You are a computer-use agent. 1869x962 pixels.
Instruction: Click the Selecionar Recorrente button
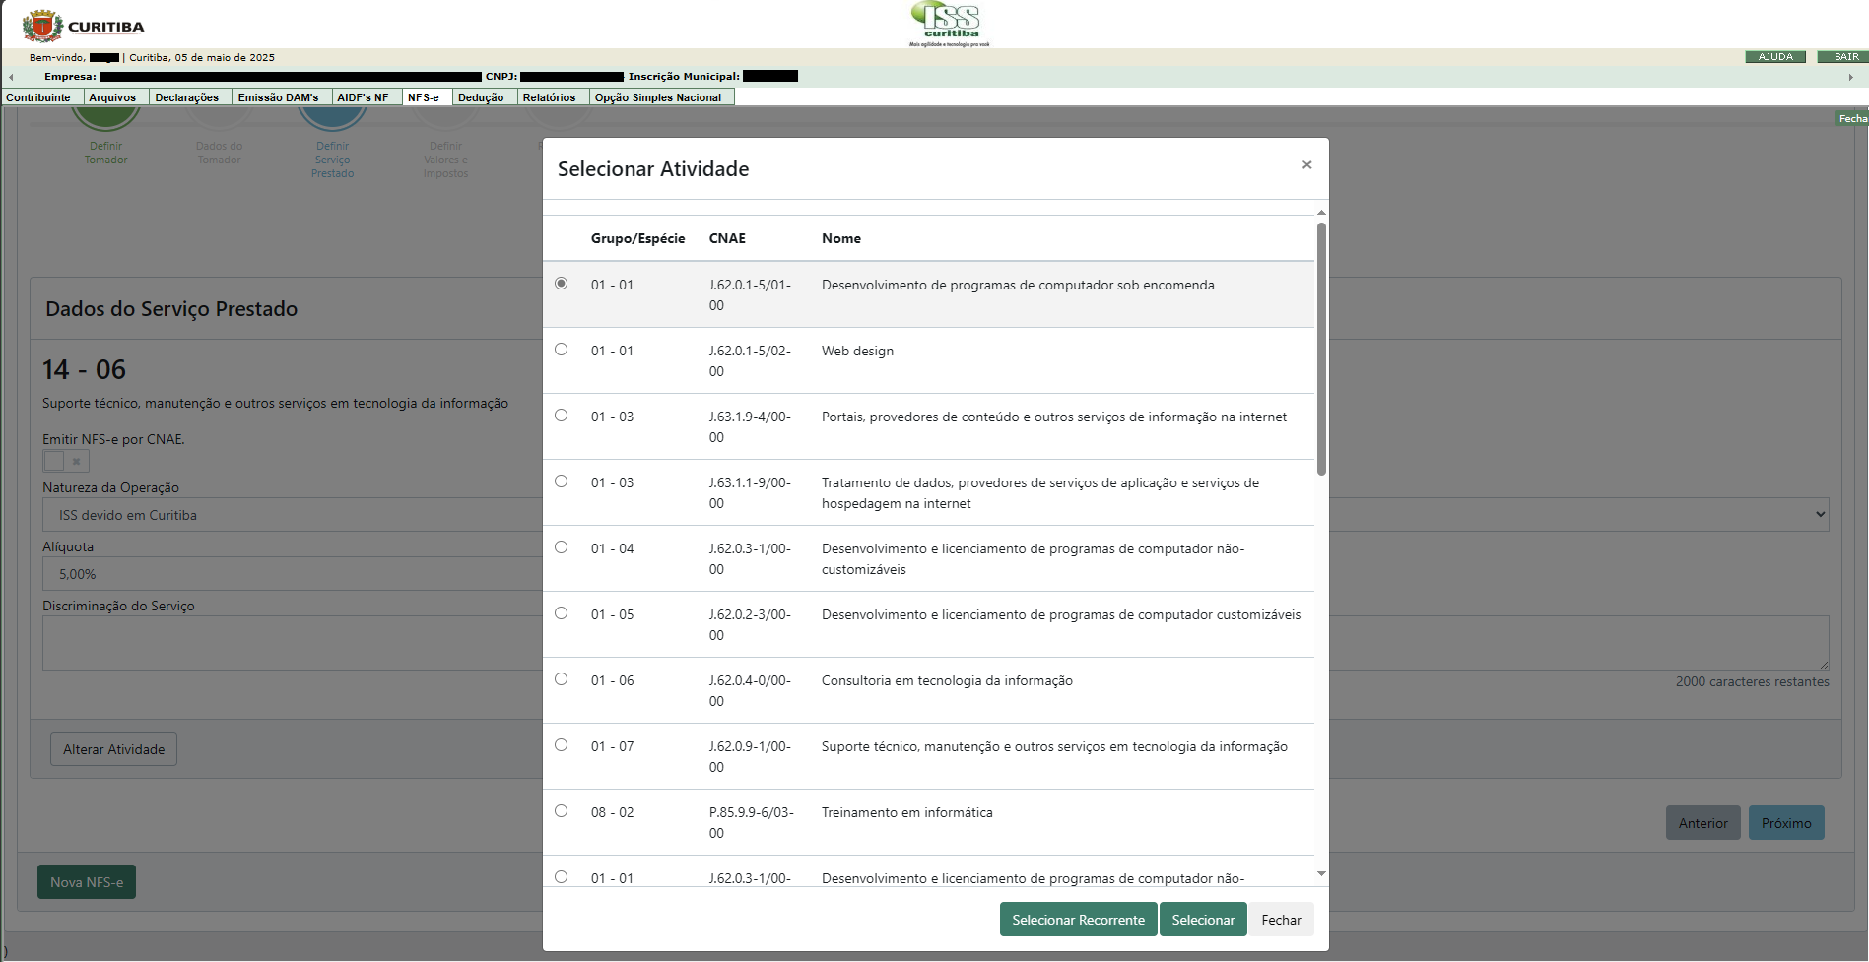point(1078,920)
